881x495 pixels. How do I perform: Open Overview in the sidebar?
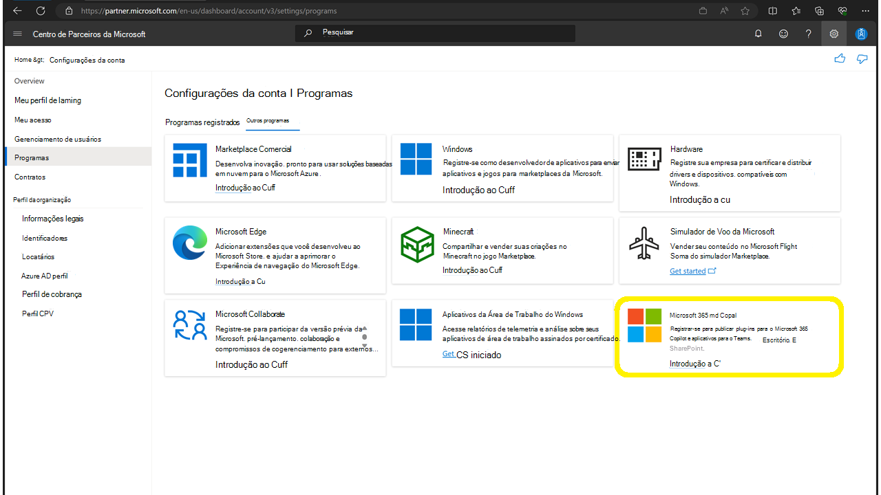pos(30,81)
